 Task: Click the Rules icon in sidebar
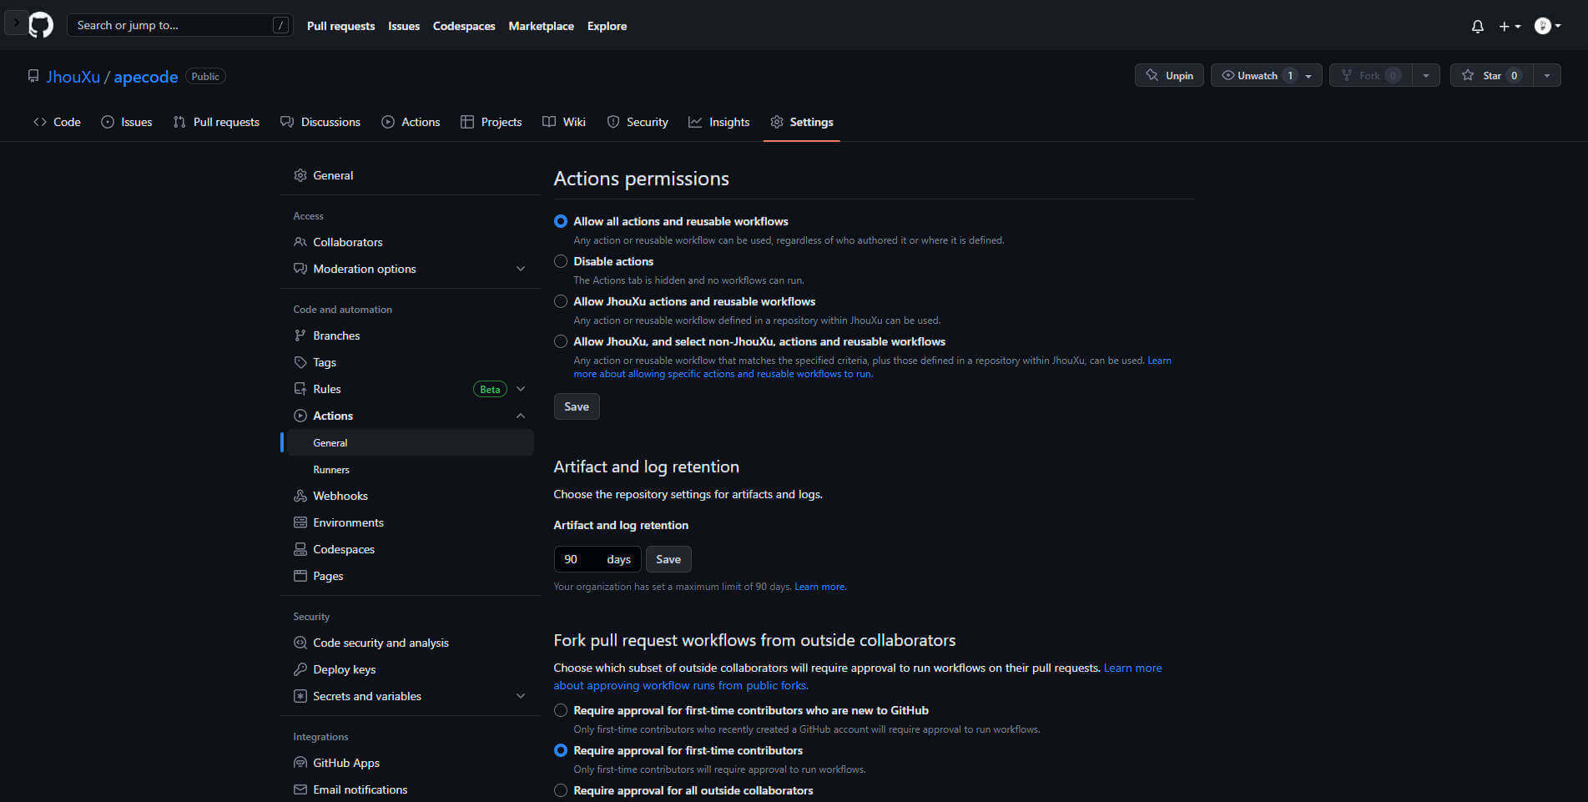tap(300, 389)
